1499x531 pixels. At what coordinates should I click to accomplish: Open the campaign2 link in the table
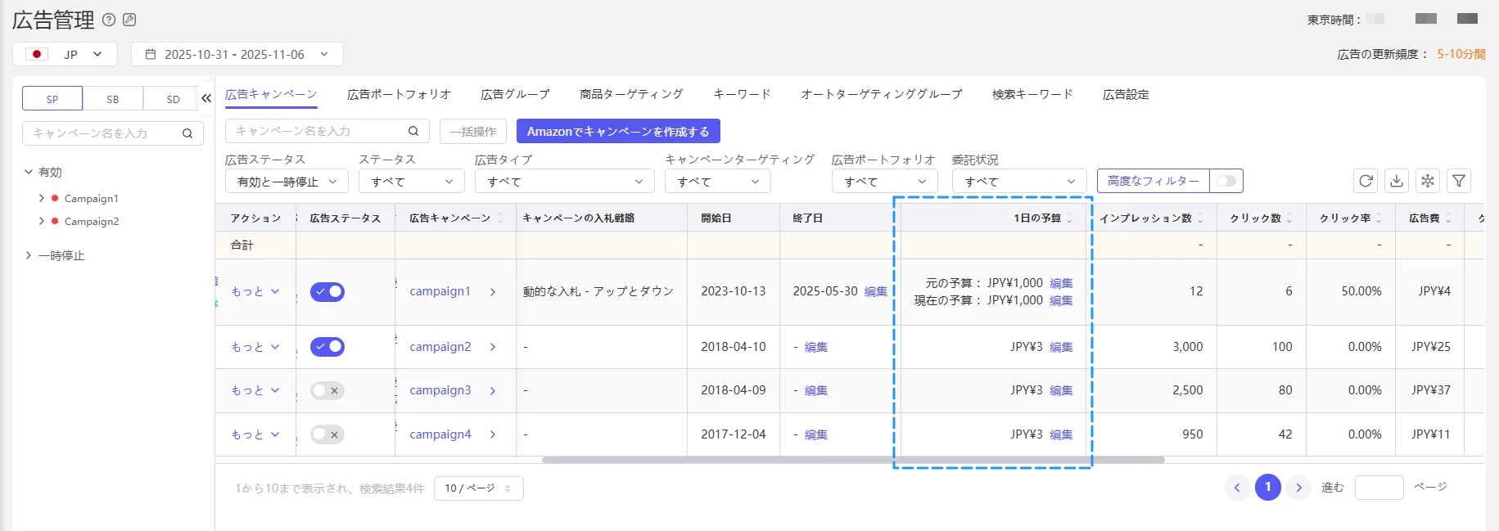(440, 347)
